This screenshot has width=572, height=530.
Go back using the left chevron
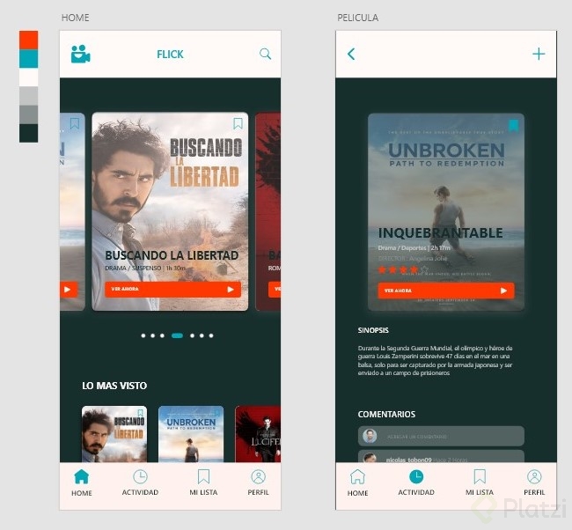coord(351,54)
